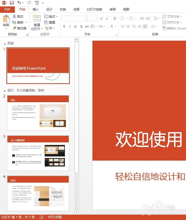This screenshot has height=220, width=186.
Task: Click the bulleted list icon
Action: [x=122, y=18]
